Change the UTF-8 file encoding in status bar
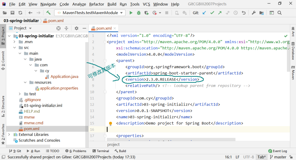The width and height of the screenshot is (296, 160). (x=249, y=157)
